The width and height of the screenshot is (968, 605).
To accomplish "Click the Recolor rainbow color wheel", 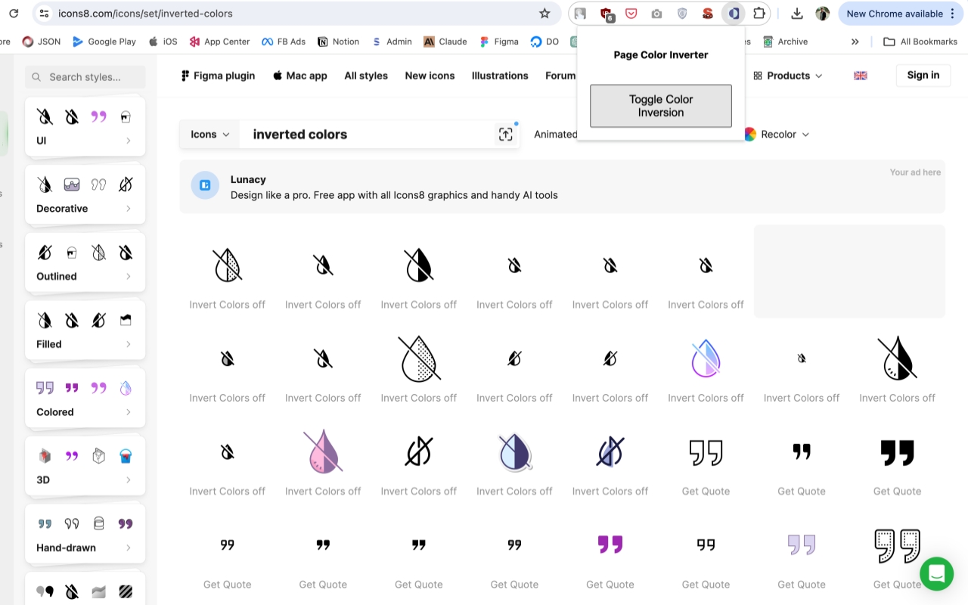I will [750, 135].
